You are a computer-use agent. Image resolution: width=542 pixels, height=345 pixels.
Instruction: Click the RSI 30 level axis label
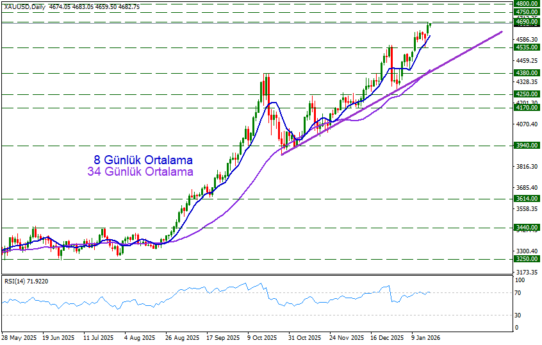[519, 314]
